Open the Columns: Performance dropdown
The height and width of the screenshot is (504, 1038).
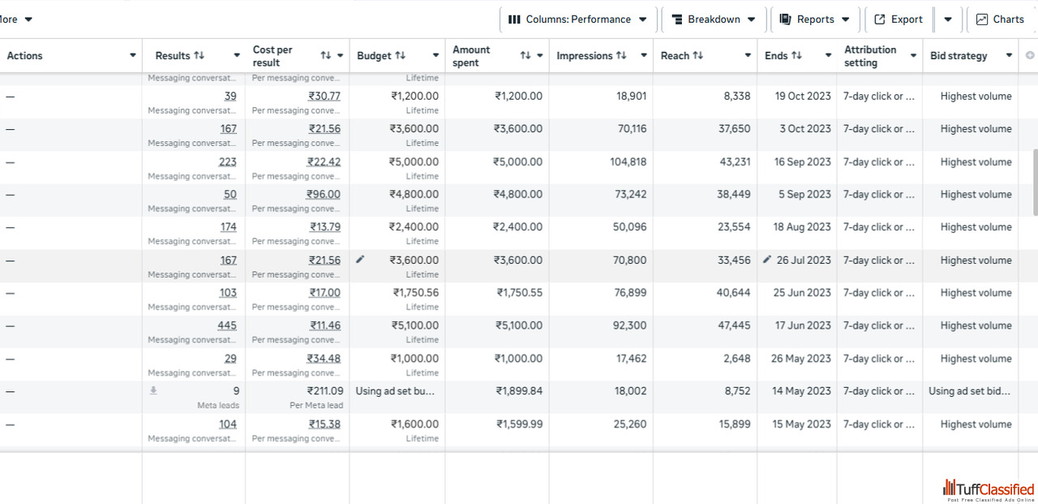(x=577, y=19)
